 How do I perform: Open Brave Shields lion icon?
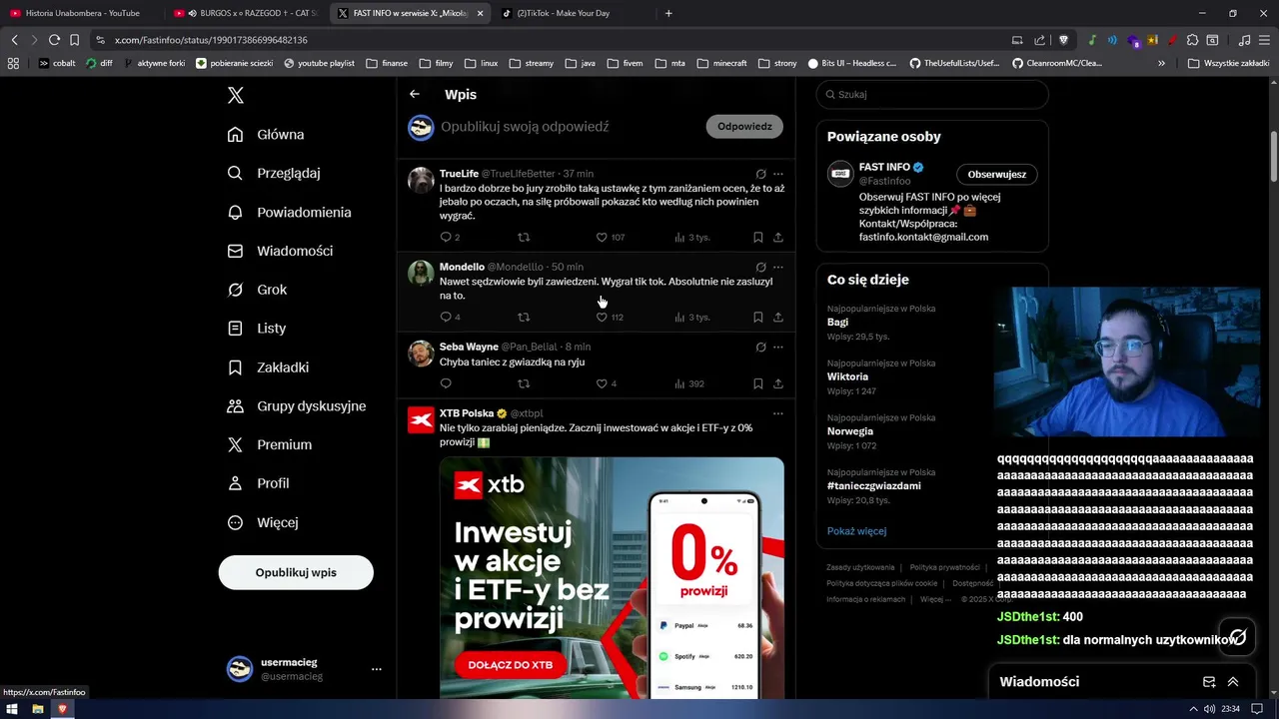[1063, 40]
